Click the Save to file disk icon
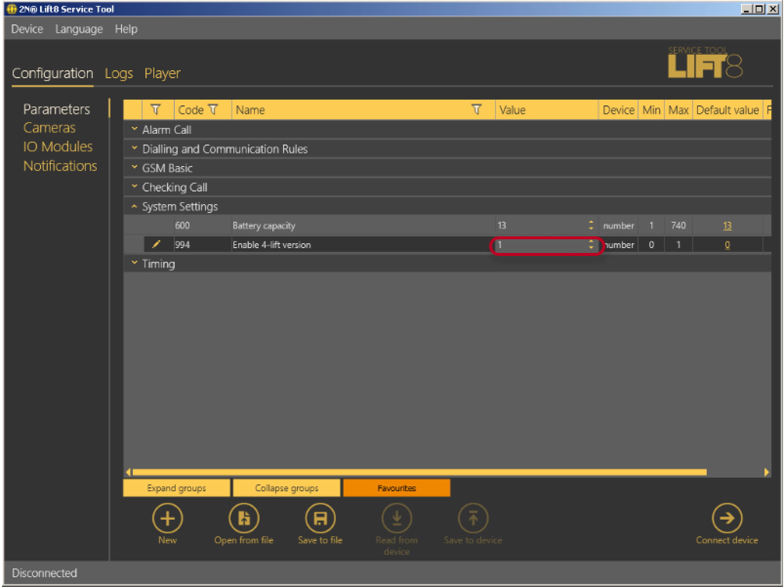Viewport: 784px width, 587px height. tap(320, 518)
